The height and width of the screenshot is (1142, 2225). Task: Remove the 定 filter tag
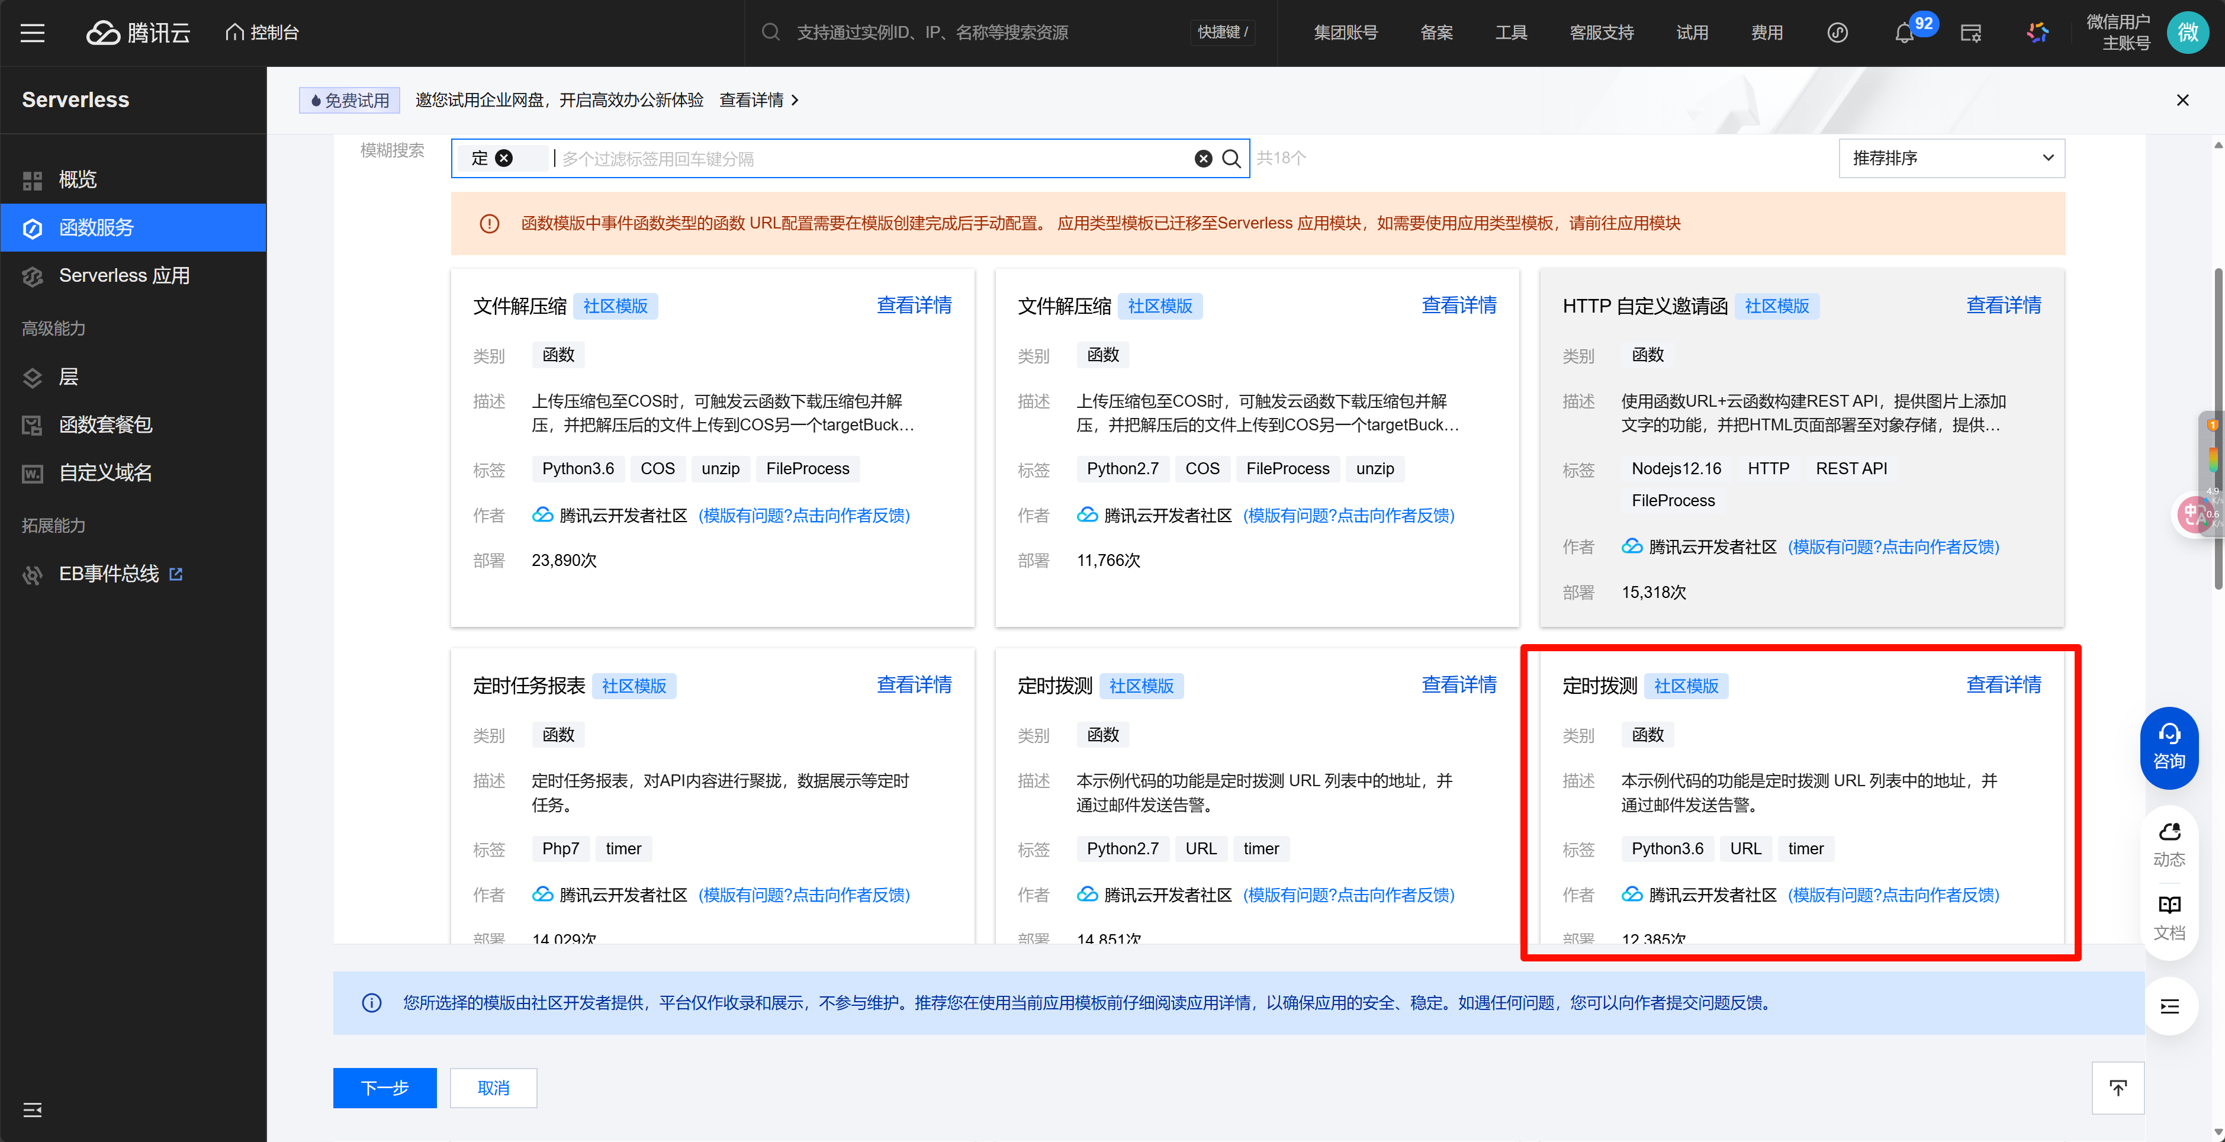(x=504, y=158)
